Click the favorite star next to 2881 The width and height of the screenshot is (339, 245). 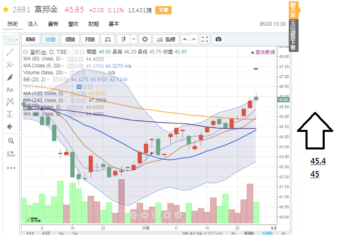(x=6, y=9)
